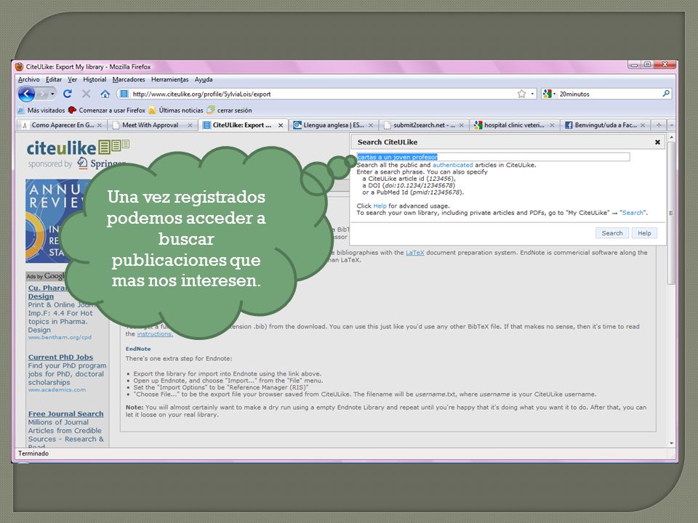Reload the page with the refresh icon
Viewport: 698px width, 523px height.
(68, 94)
